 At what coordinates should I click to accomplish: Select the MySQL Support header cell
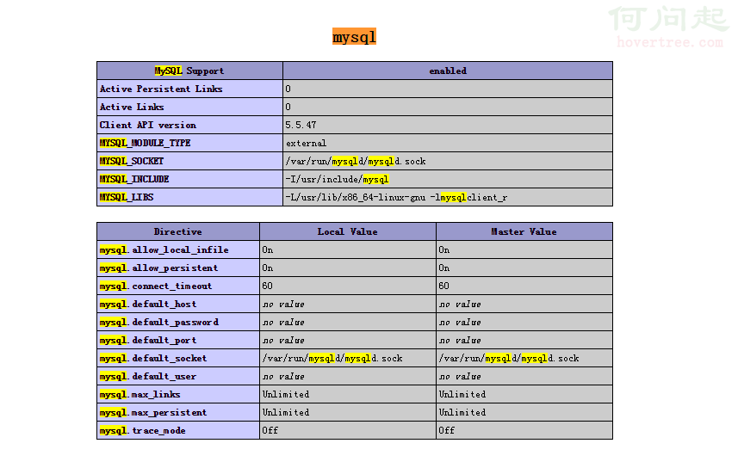pos(189,71)
